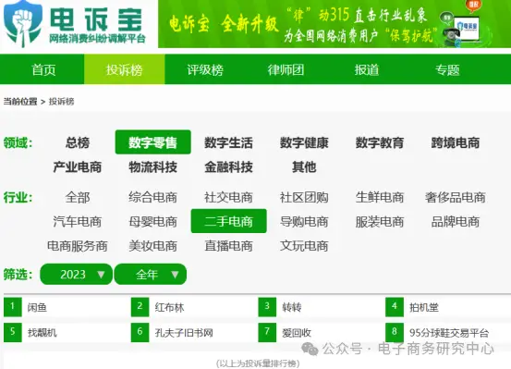Open the 95分球鞋交易平台 entry
This screenshot has height=369, width=511.
[449, 333]
